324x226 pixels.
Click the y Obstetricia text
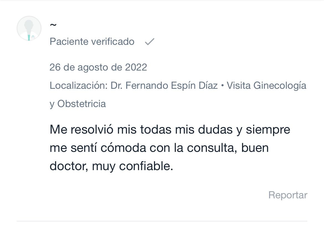coord(78,104)
